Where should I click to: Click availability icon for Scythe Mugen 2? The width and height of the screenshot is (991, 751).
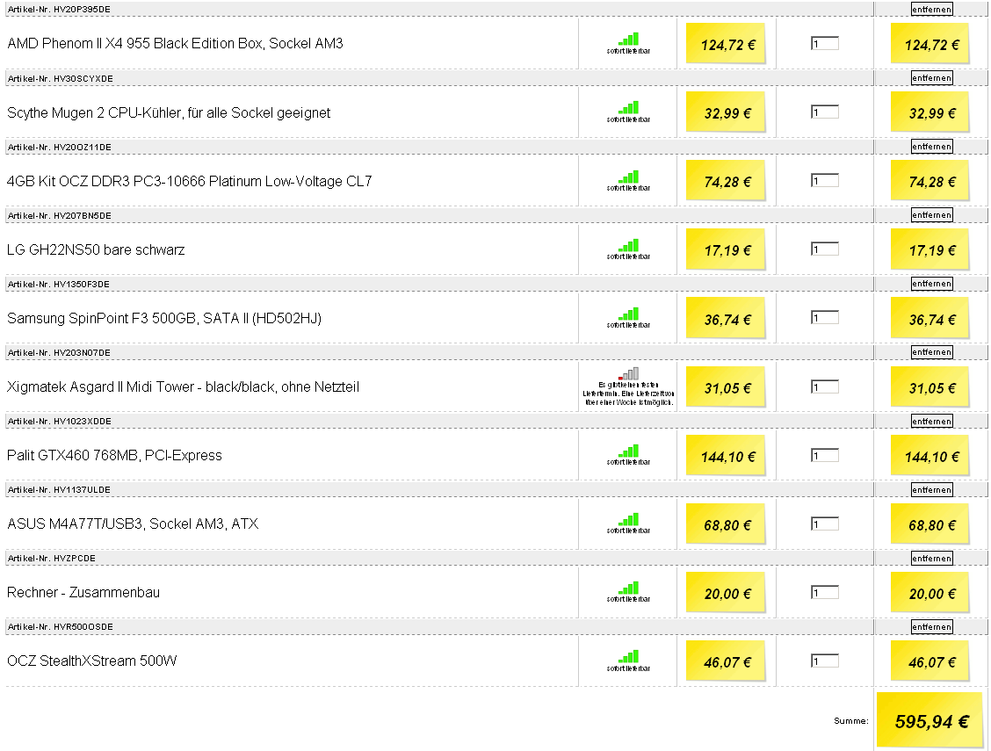tap(629, 108)
